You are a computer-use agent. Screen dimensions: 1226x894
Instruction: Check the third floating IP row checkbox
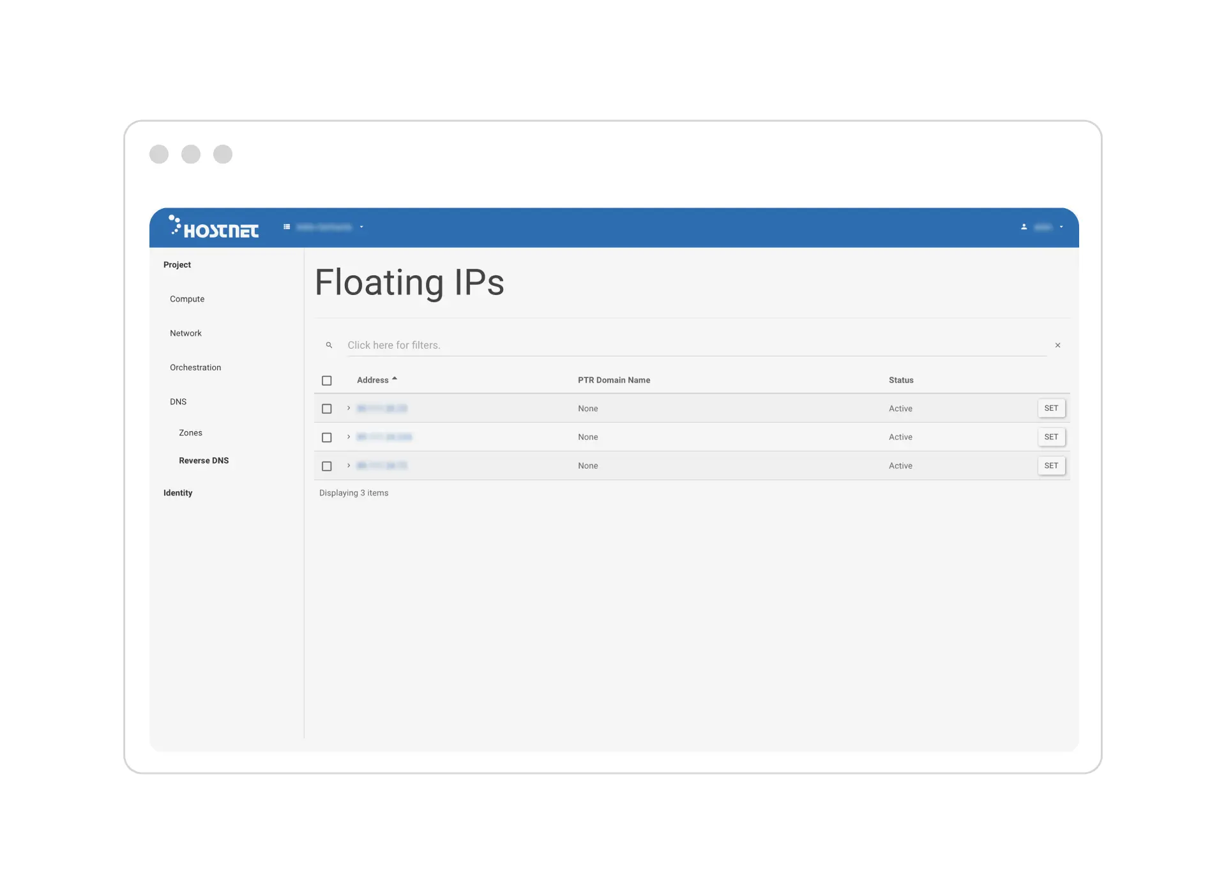pos(326,466)
